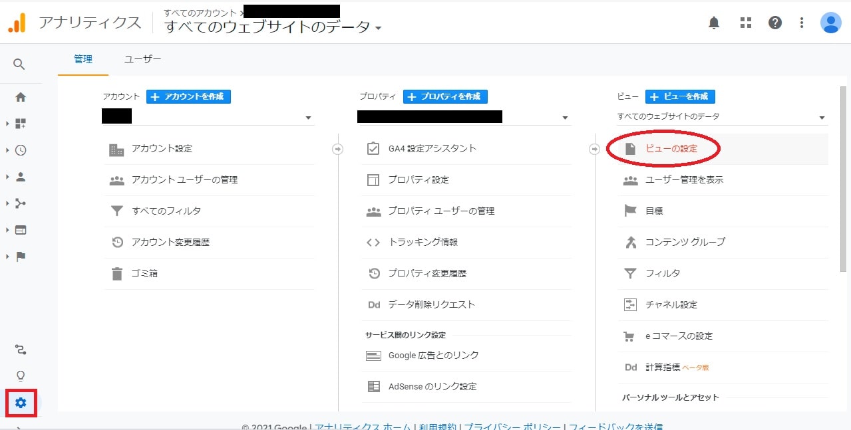Expand the Realtime sidebar section arrow

click(x=7, y=150)
